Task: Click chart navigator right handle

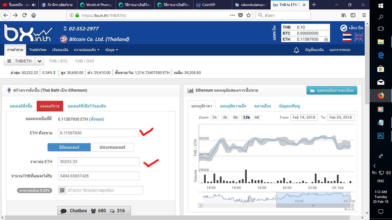Action: [350, 198]
